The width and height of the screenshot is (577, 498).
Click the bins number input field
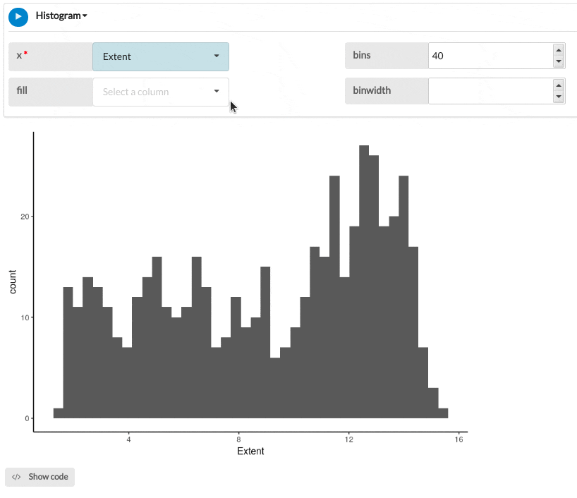point(490,56)
